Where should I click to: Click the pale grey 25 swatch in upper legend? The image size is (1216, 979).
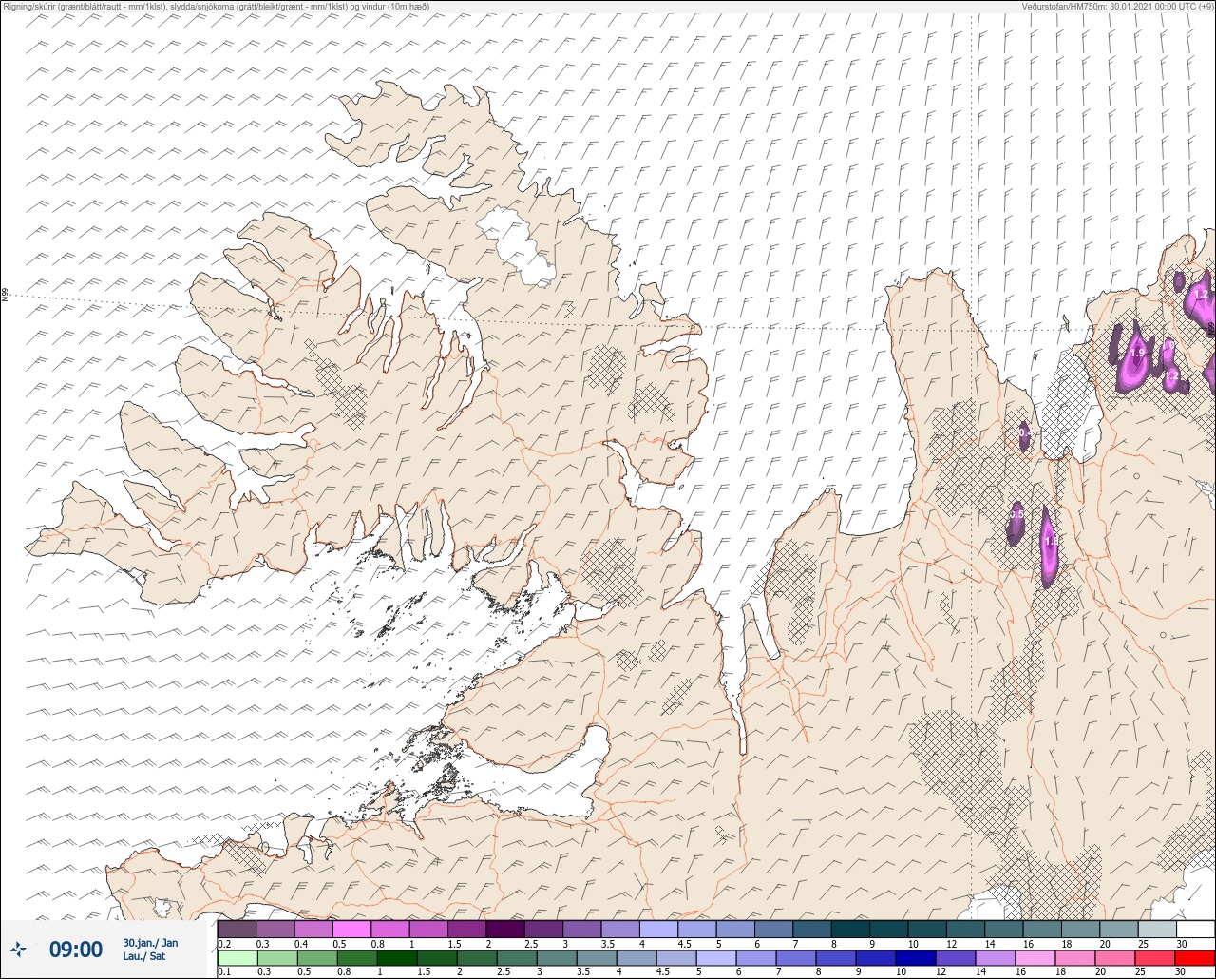[1157, 930]
